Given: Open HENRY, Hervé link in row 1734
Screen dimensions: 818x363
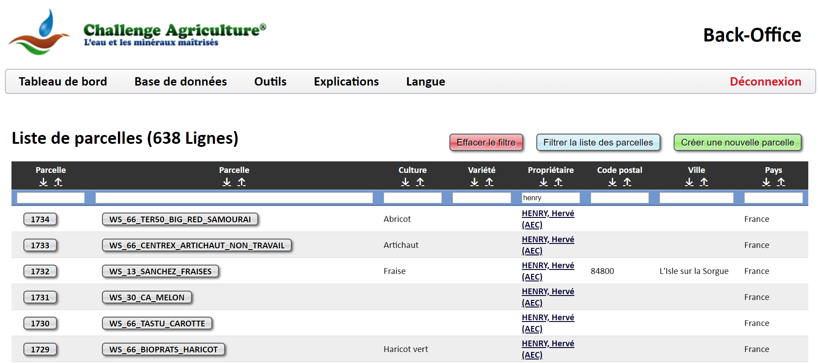Looking at the screenshot, I should point(548,219).
